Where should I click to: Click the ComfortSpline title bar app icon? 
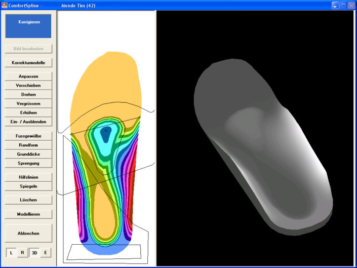pyautogui.click(x=5, y=5)
